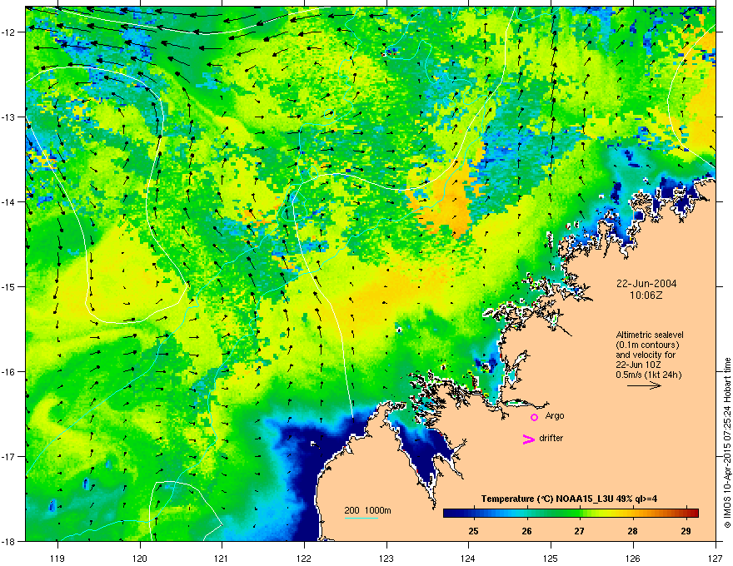Select the 'Argo' legend label
Screen dimensions: 733x566
(x=555, y=415)
